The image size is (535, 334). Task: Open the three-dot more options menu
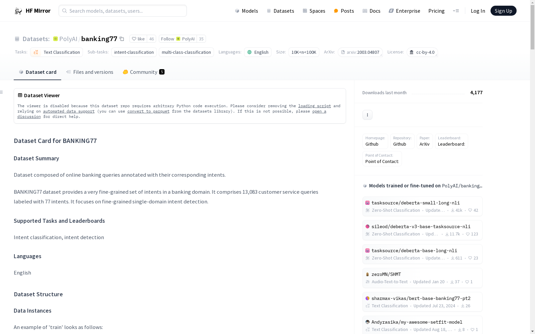pos(367,115)
